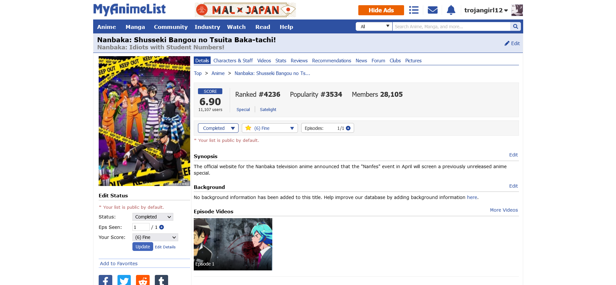Image resolution: width=616 pixels, height=285 pixels.
Task: Expand the All search category dropdown
Action: 374,27
